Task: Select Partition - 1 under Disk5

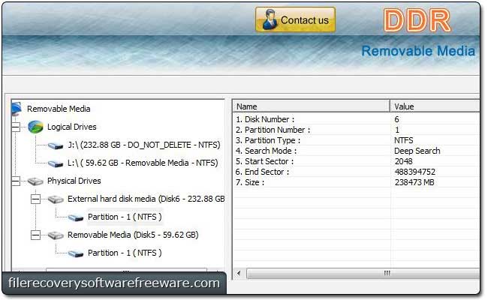Action: tap(125, 253)
